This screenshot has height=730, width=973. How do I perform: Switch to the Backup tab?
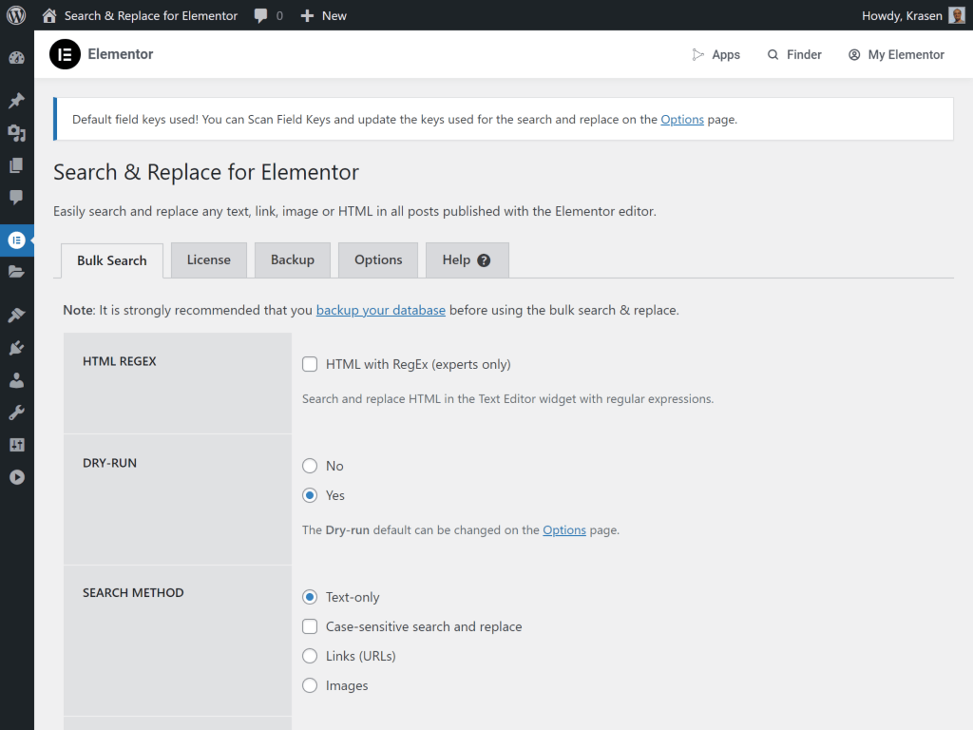click(293, 260)
